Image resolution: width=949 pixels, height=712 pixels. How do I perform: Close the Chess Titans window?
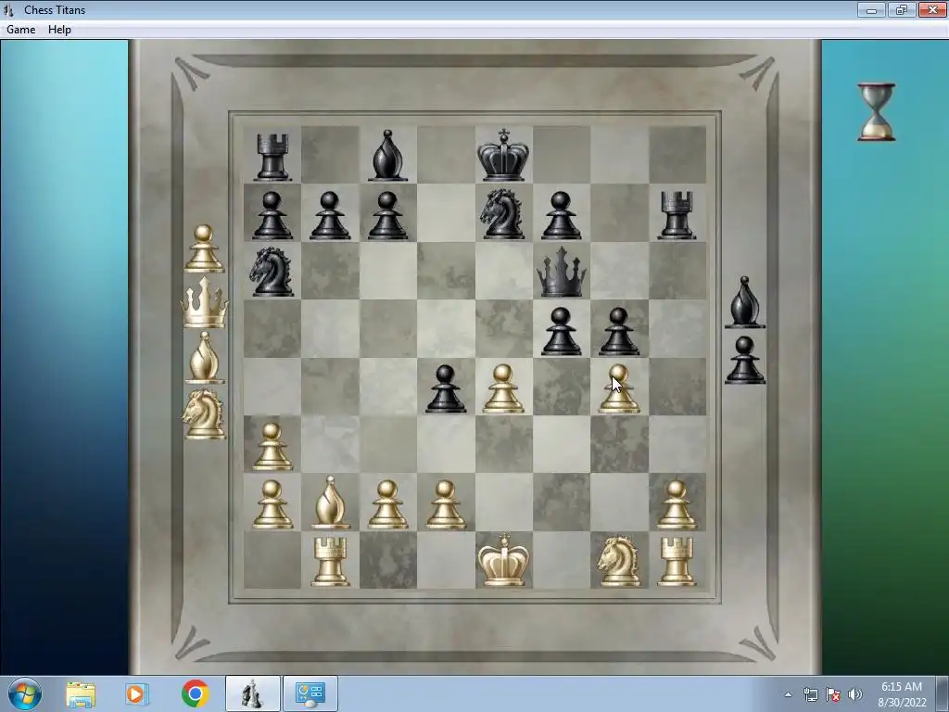pos(932,9)
